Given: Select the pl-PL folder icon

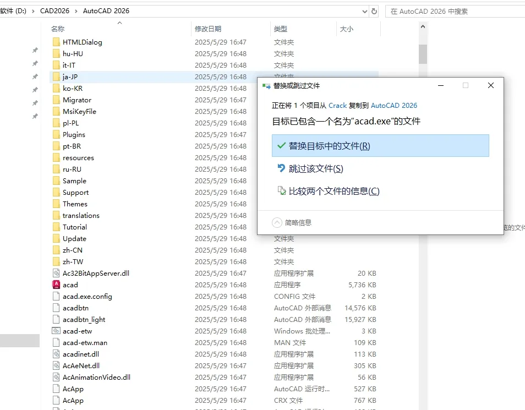Looking at the screenshot, I should [x=56, y=123].
